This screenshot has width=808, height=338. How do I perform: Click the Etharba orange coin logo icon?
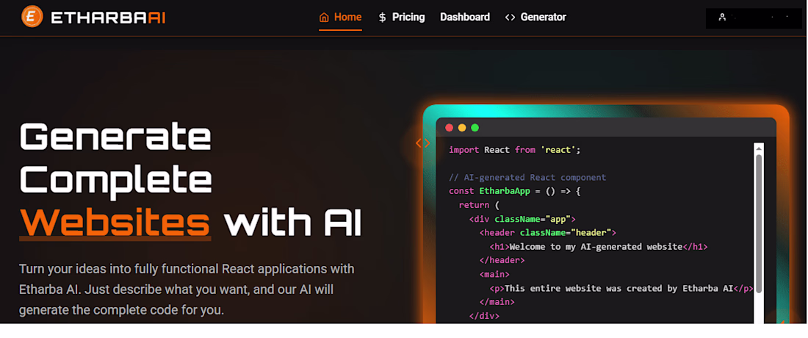32,16
